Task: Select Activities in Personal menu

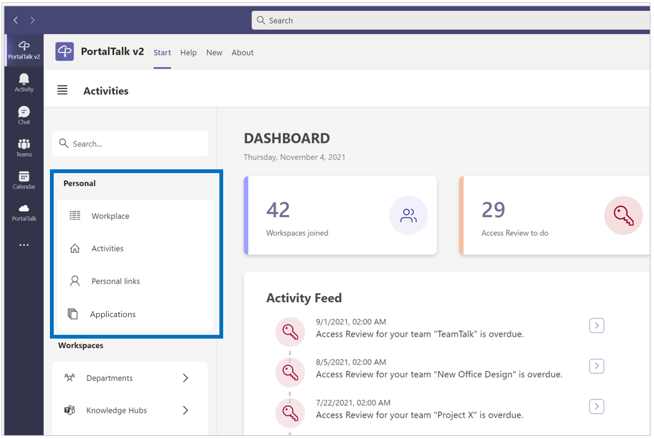Action: [135, 248]
